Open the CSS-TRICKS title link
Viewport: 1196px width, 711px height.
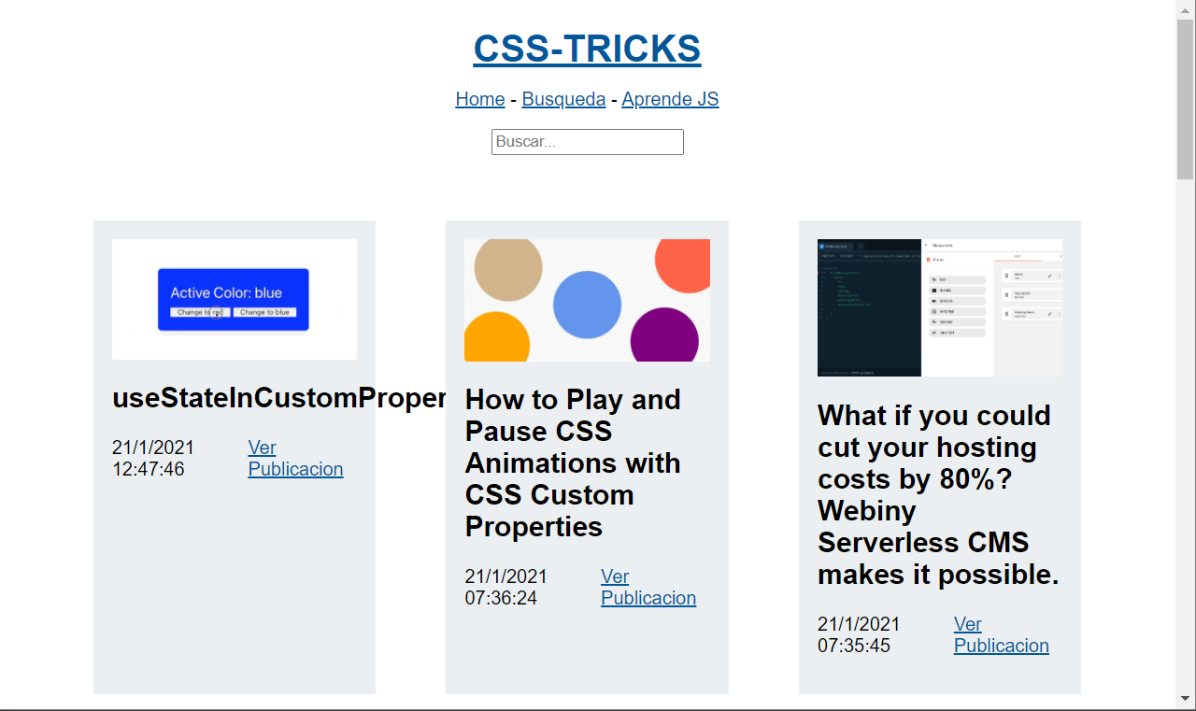pos(587,49)
